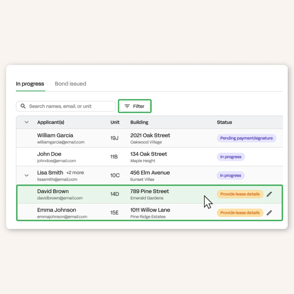
Task: Click the Status column header
Action: (224, 122)
